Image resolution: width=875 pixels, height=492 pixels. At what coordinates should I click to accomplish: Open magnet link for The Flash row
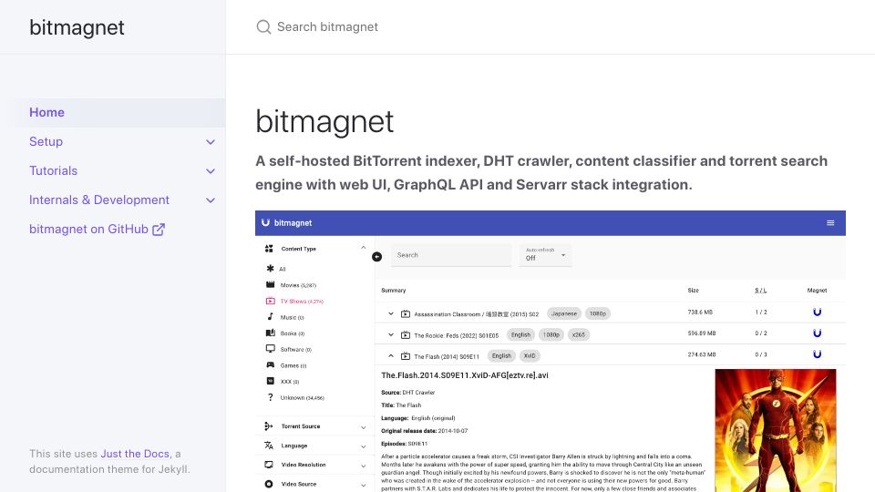tap(817, 354)
